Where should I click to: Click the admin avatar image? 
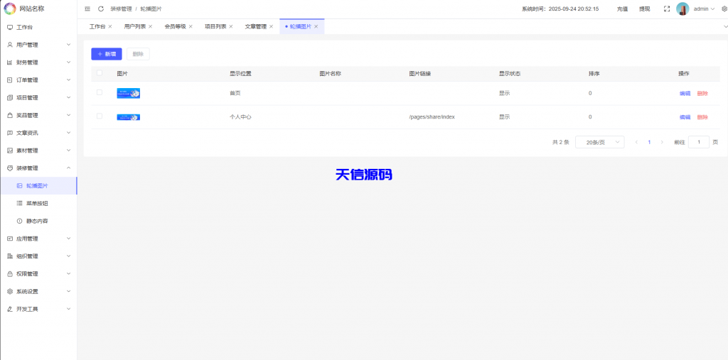point(682,9)
